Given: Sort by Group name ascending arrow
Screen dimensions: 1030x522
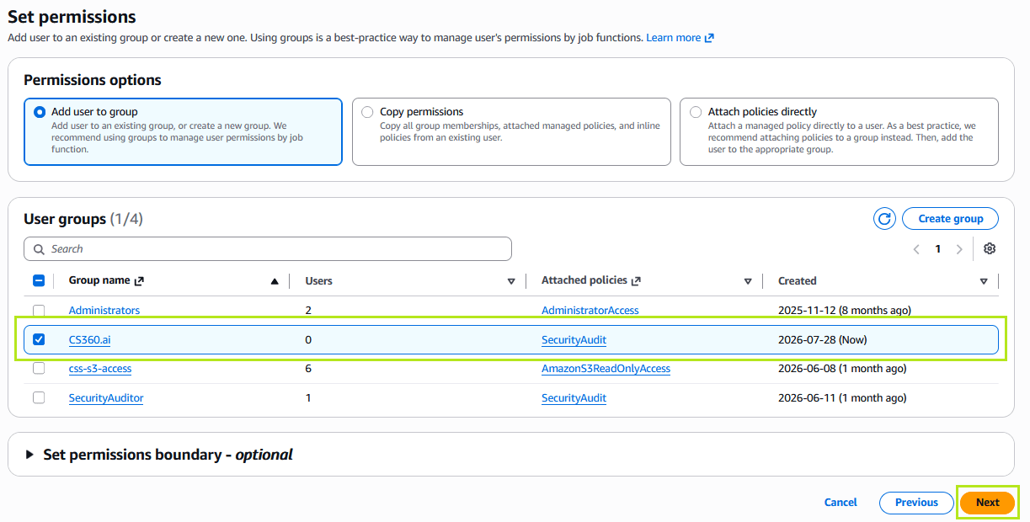Looking at the screenshot, I should [x=275, y=281].
